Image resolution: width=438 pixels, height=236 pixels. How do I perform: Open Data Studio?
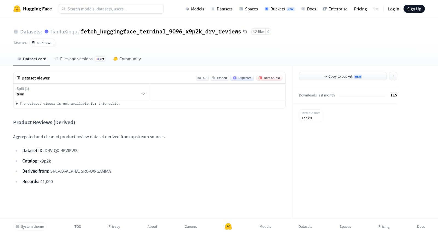tap(269, 78)
